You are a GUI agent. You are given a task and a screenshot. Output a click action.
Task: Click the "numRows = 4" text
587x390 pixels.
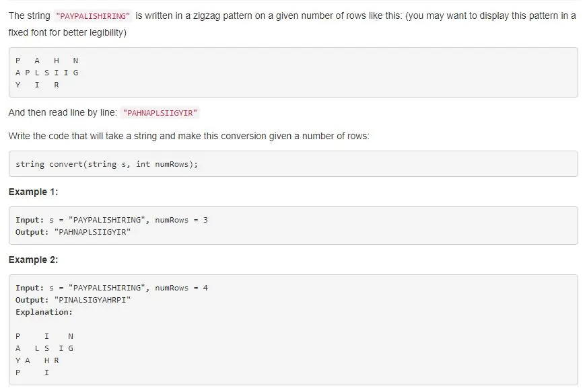[x=181, y=288]
